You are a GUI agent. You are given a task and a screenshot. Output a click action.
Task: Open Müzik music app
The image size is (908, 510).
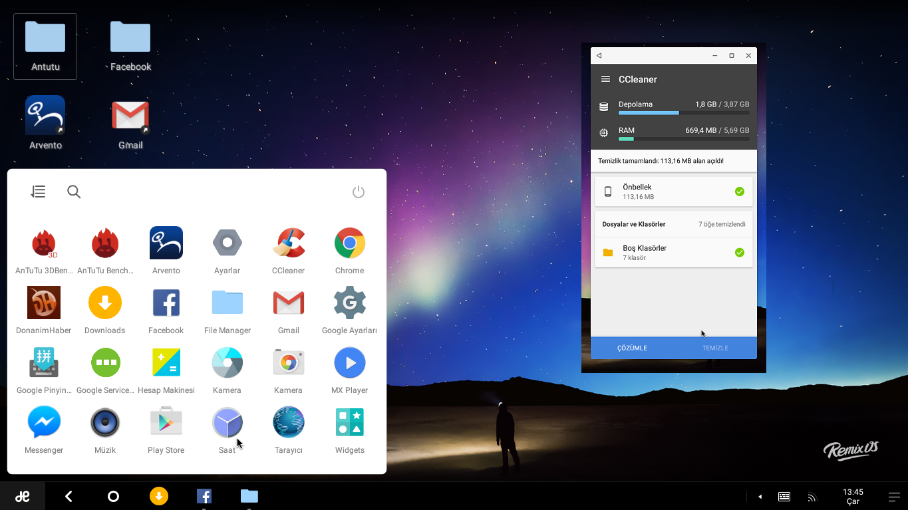pyautogui.click(x=105, y=430)
